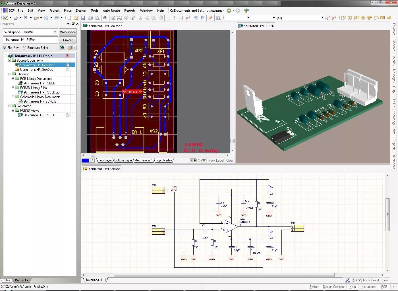Click the Save toolbar icon
This screenshot has width=398, height=291.
(x=83, y=18)
